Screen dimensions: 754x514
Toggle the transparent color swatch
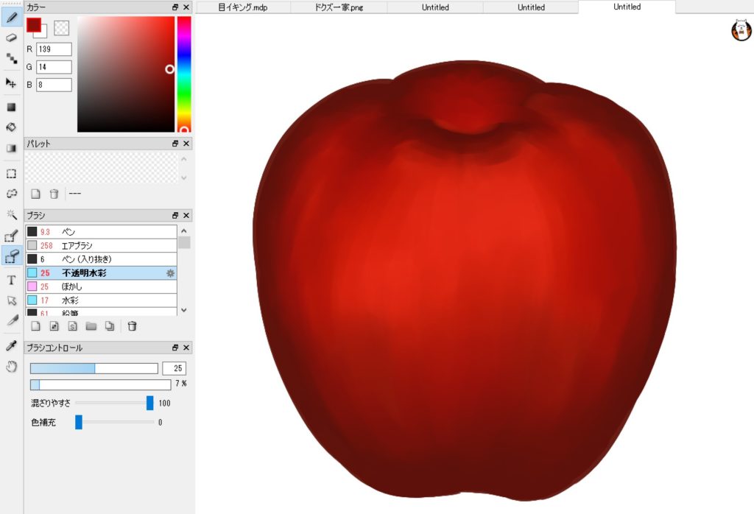coord(62,27)
